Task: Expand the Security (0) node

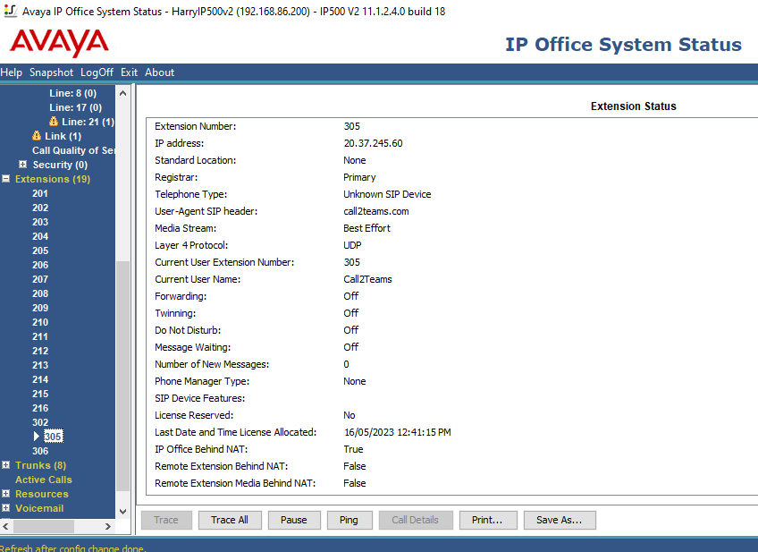Action: 22,165
